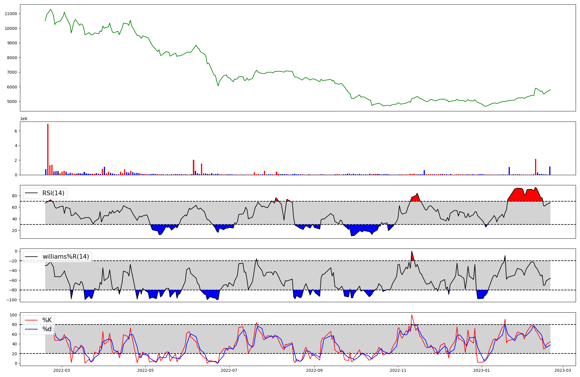Image resolution: width=580 pixels, height=377 pixels.
Task: Click the RSI(14) legend label
Action: 53,193
